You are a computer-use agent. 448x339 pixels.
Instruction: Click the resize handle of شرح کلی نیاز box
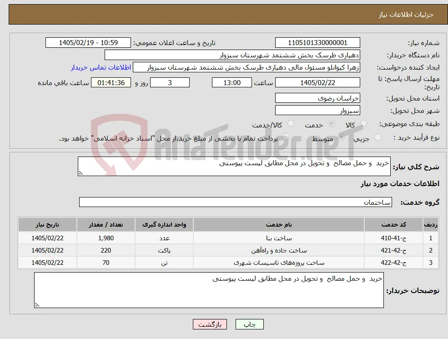tap(81, 172)
